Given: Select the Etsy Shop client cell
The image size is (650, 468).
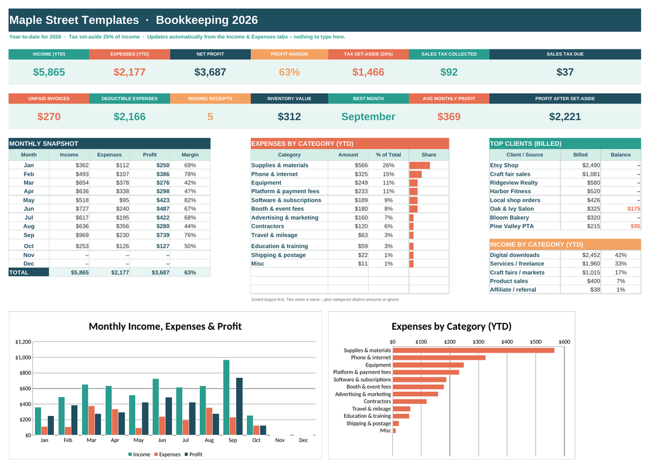Looking at the screenshot, I should 525,166.
